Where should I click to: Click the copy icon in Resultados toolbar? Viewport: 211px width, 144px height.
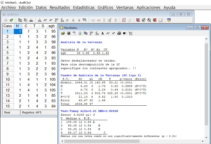(x=85, y=33)
